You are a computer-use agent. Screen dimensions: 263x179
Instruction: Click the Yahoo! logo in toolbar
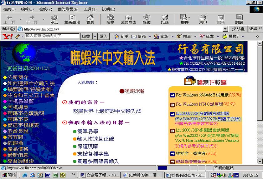(8, 36)
